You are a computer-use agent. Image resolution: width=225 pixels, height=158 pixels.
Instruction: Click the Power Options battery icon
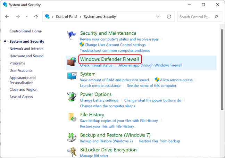click(72, 97)
